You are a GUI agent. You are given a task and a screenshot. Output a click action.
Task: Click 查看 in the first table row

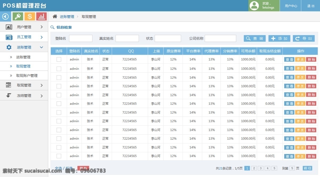point(289,60)
